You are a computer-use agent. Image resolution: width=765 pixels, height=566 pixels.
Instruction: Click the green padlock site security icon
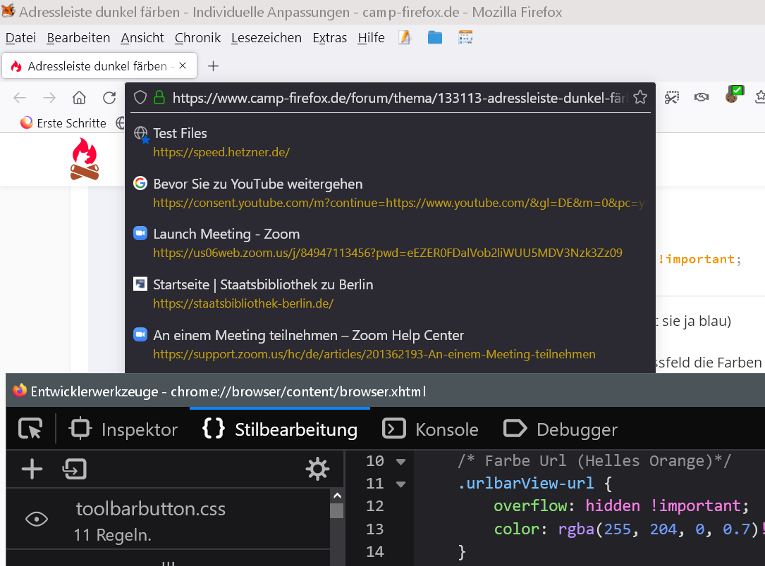coord(159,98)
